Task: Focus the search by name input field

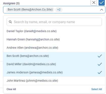Action: pos(54,22)
